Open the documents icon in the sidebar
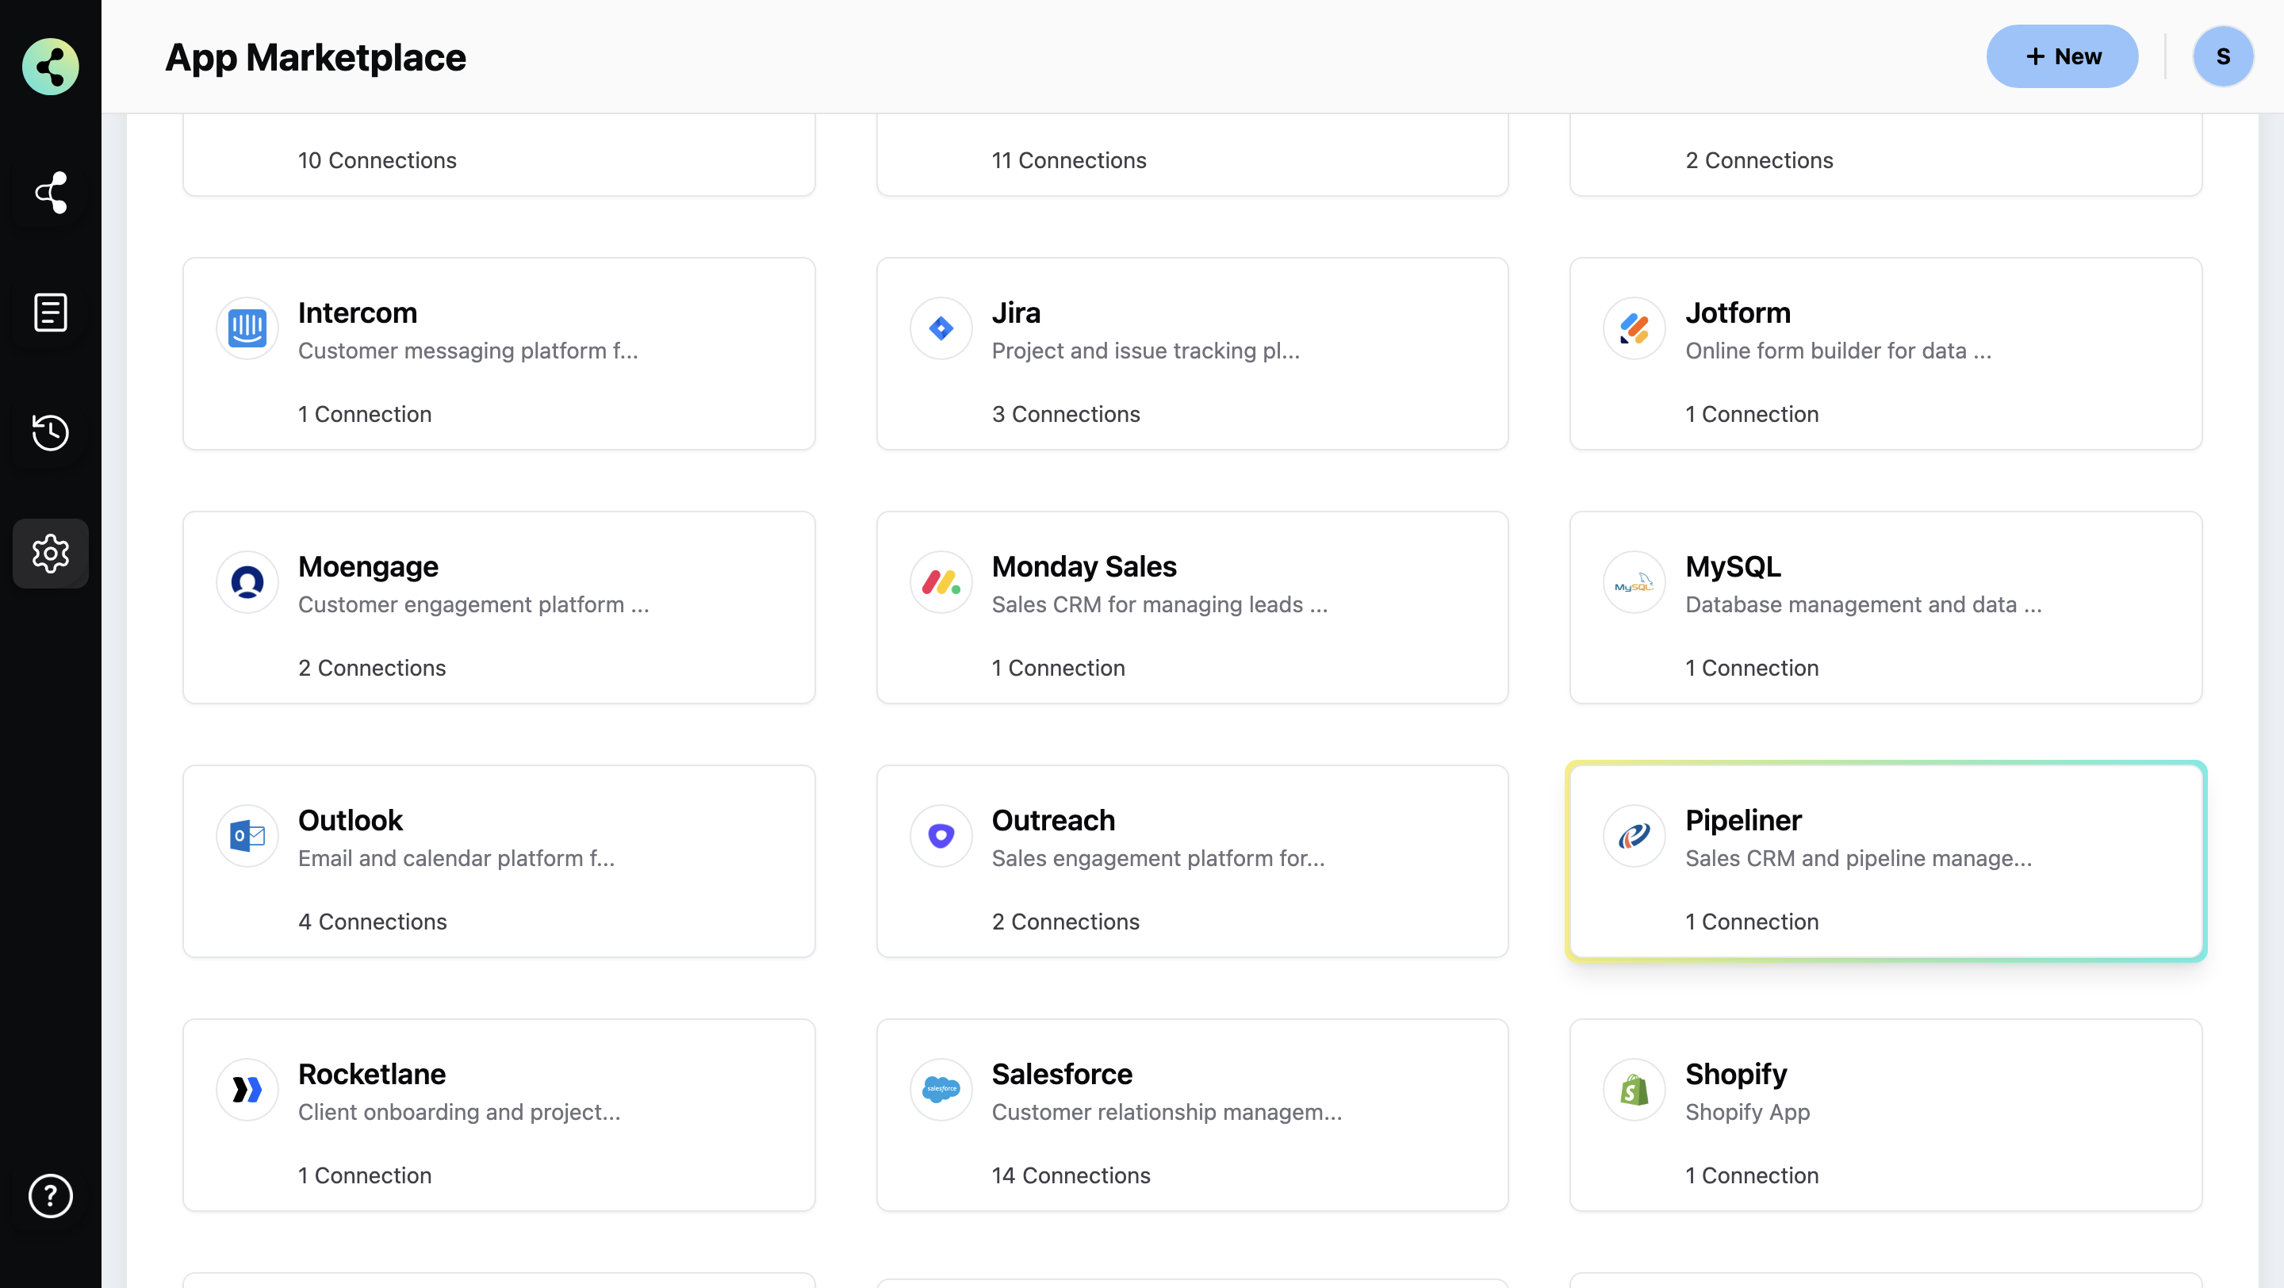 tap(50, 311)
